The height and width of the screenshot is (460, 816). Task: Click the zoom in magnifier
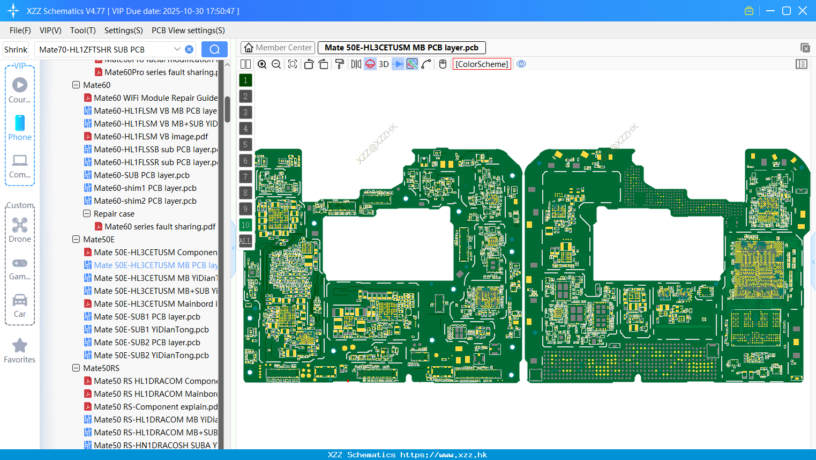tap(262, 64)
